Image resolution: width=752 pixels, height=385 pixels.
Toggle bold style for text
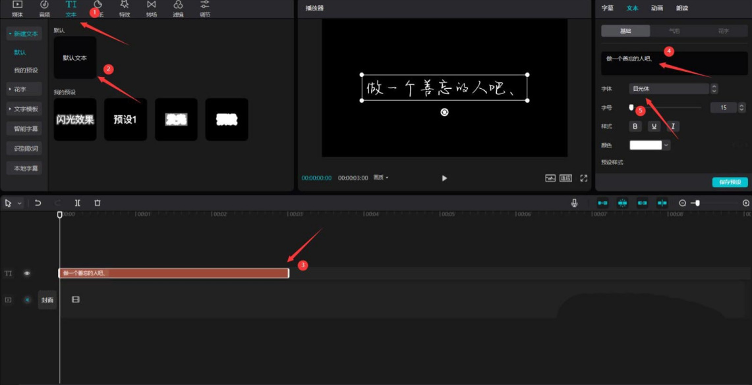tap(635, 126)
